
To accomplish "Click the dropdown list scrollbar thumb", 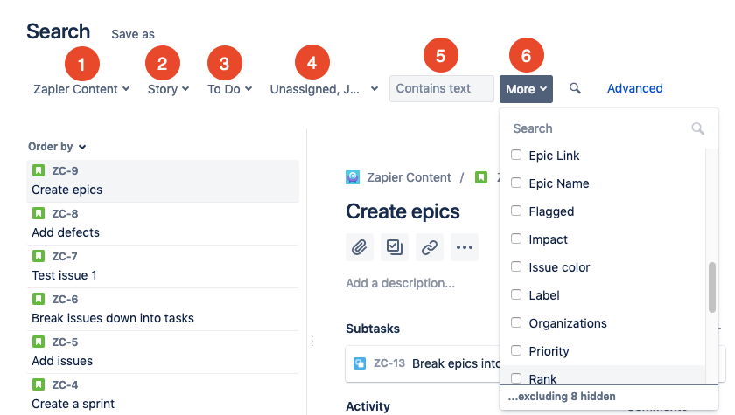I will coord(712,287).
